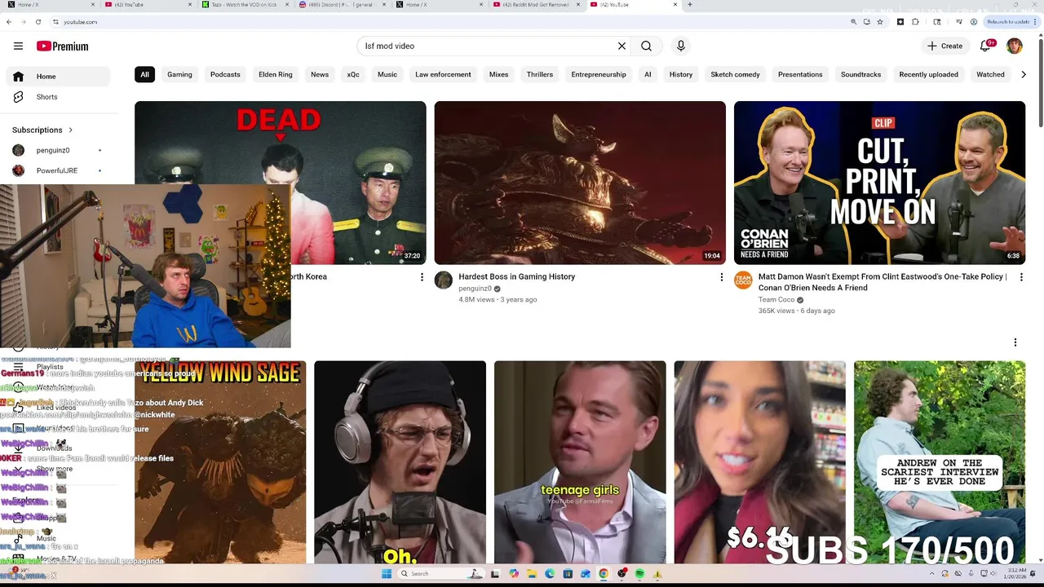Select the AI chip
This screenshot has height=587, width=1044.
(648, 74)
